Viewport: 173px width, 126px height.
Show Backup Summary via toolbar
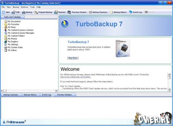[91, 12]
